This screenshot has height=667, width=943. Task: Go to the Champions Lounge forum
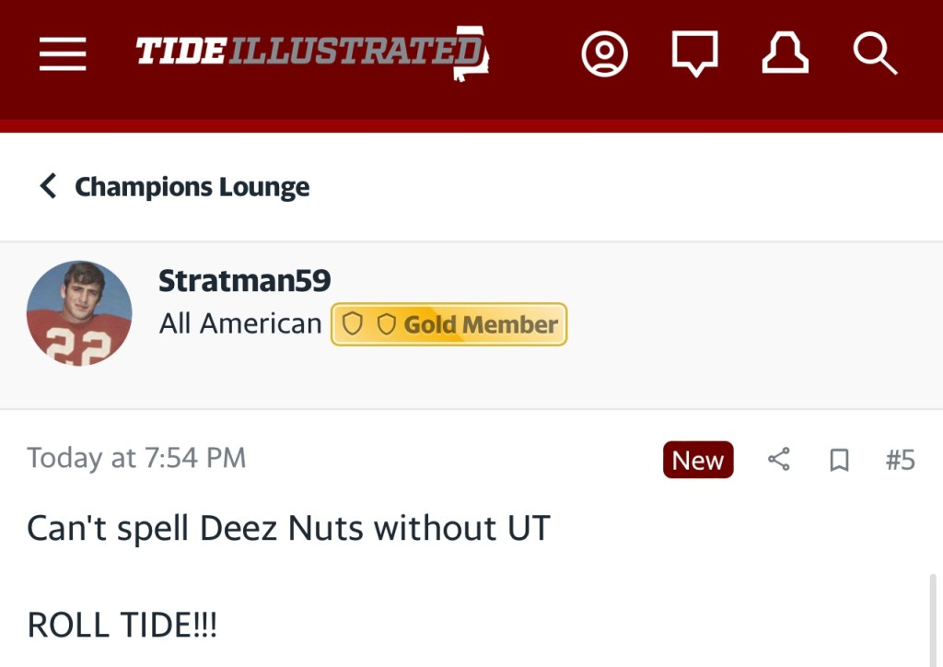(192, 187)
